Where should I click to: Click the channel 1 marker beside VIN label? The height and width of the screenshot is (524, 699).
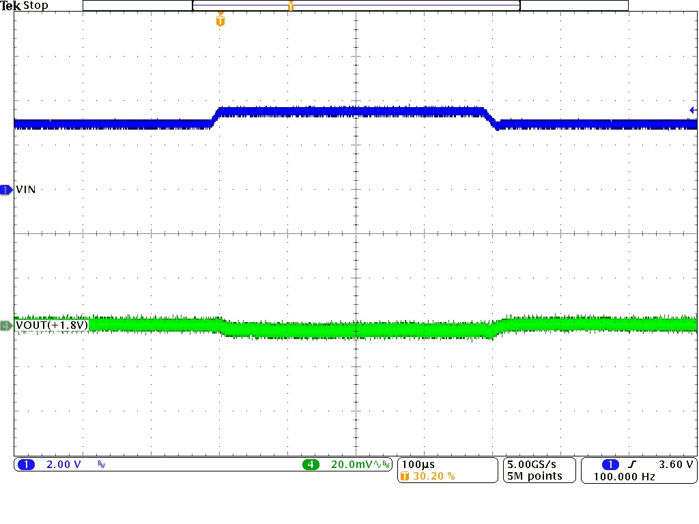pyautogui.click(x=6, y=190)
